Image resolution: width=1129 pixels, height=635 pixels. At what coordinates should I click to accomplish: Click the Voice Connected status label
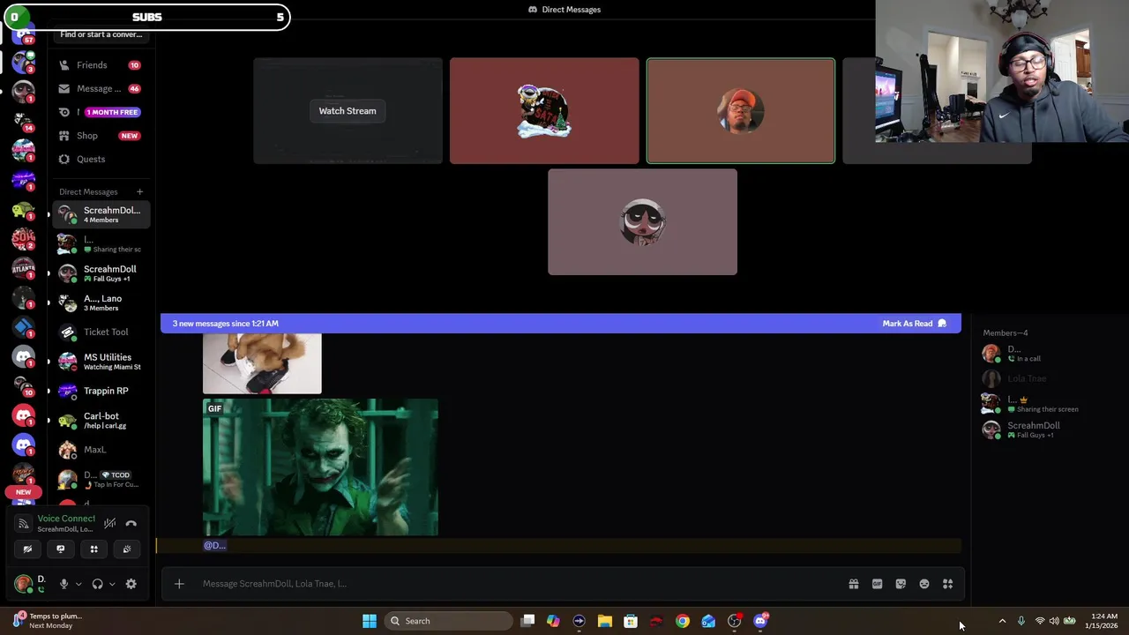pos(66,519)
